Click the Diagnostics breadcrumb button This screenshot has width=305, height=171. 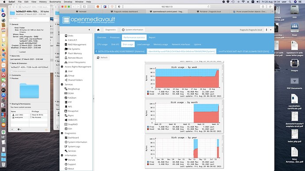[x=111, y=30]
